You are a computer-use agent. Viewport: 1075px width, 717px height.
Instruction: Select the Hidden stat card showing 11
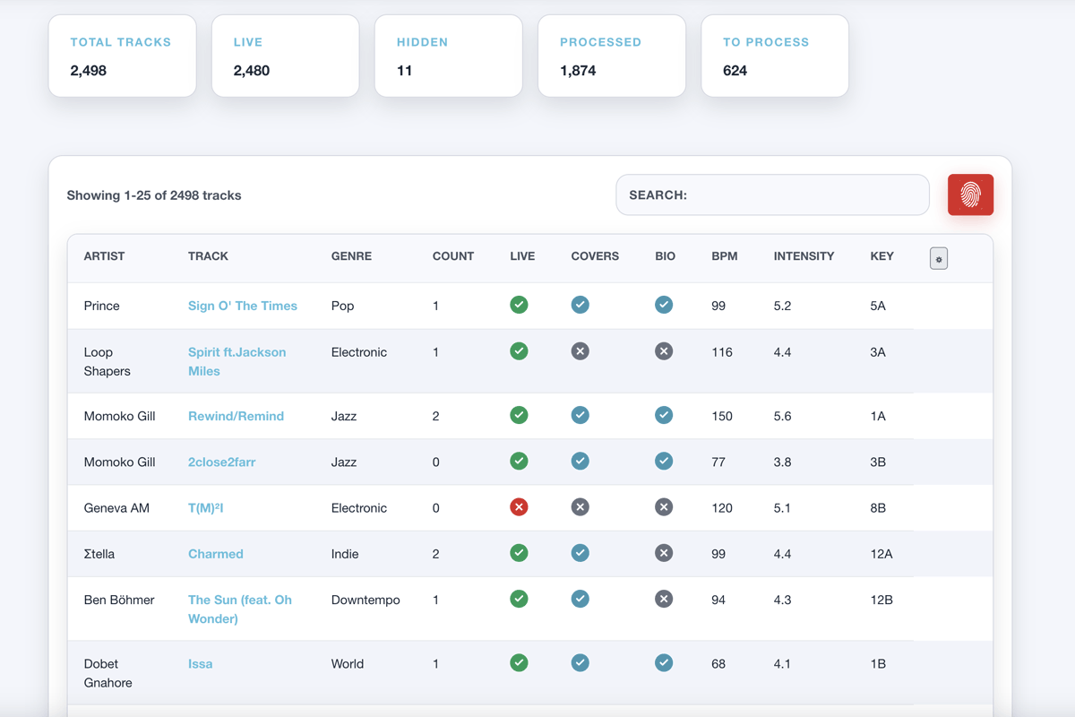(x=448, y=56)
